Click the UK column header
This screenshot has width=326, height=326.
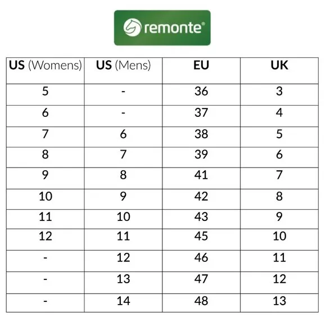[279, 71]
